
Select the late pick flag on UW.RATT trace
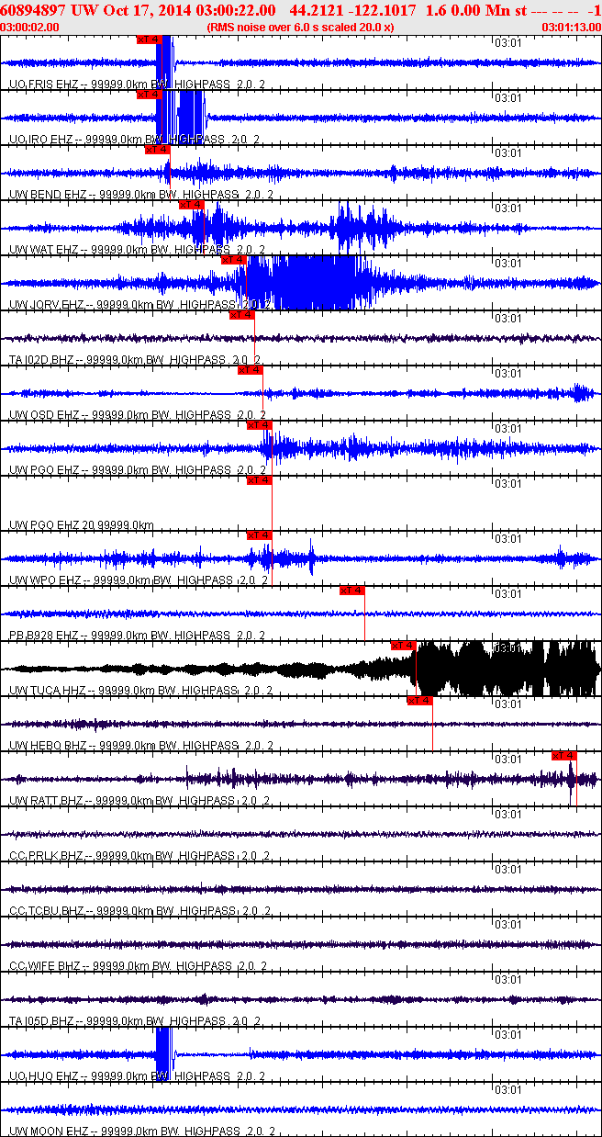pos(563,755)
